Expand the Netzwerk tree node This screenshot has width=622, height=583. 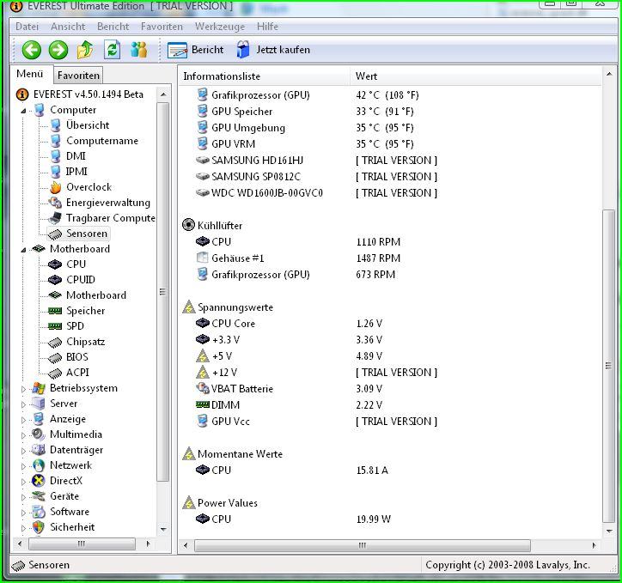point(23,466)
